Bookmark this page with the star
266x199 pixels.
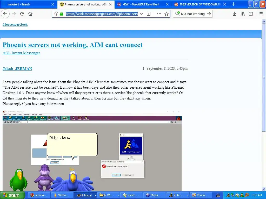click(x=167, y=14)
